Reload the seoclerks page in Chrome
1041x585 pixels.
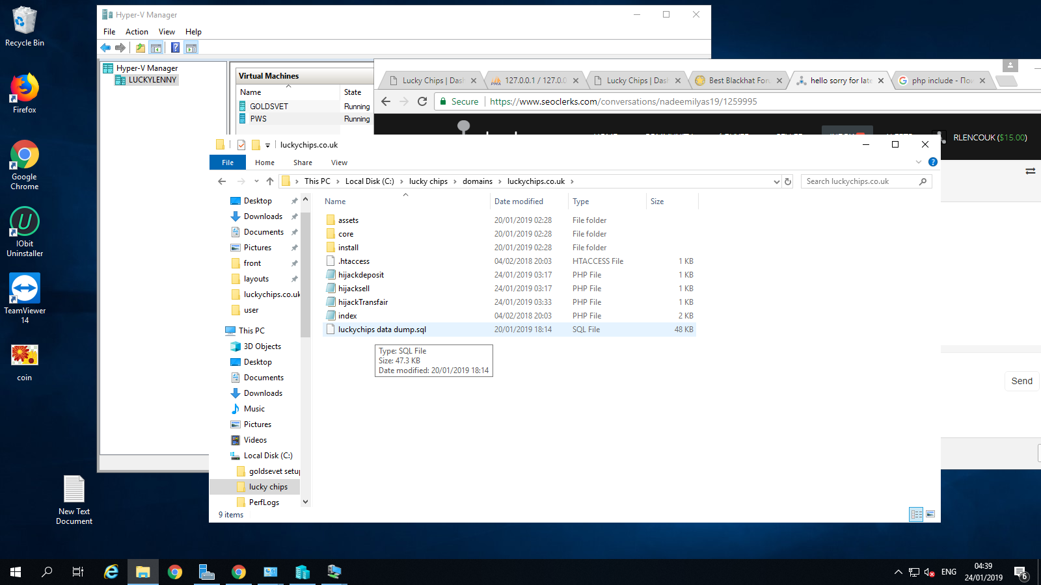pyautogui.click(x=422, y=101)
